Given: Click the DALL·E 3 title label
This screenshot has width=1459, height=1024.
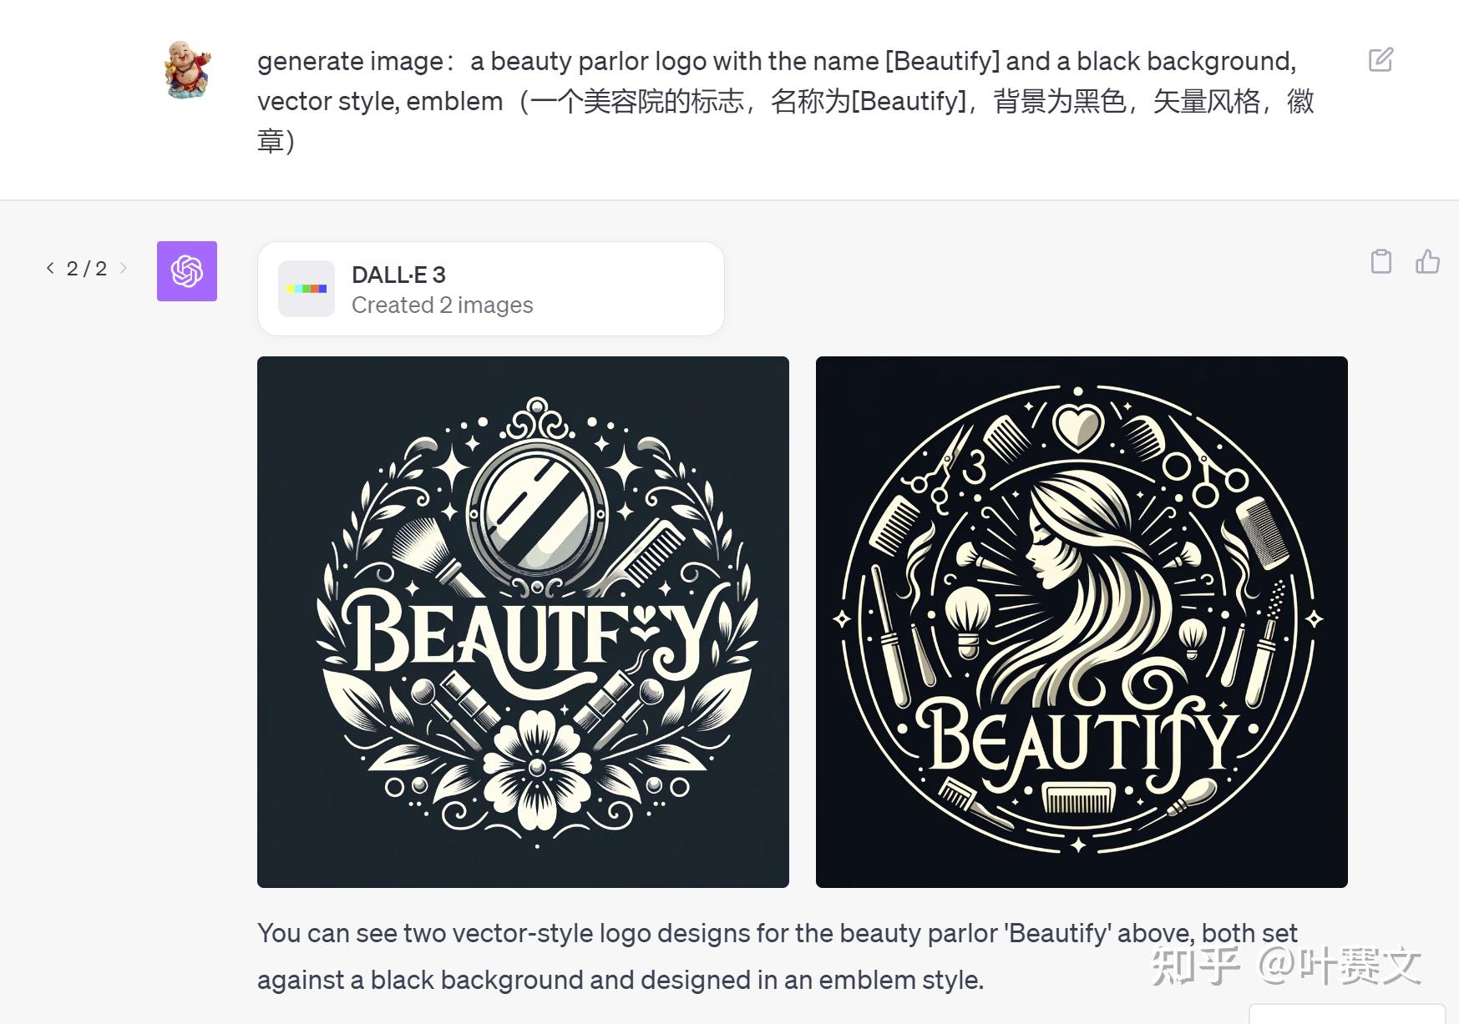Looking at the screenshot, I should (398, 275).
